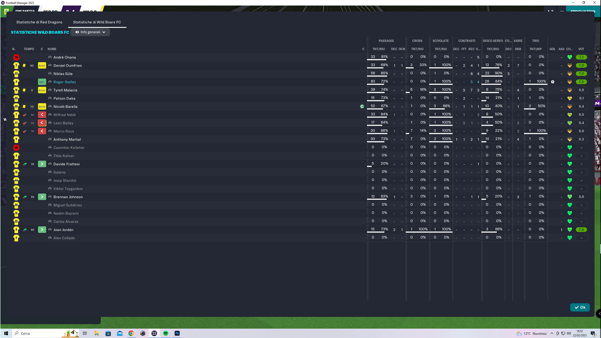Click the TIRO column group header
Image resolution: width=601 pixels, height=338 pixels.
[x=535, y=41]
